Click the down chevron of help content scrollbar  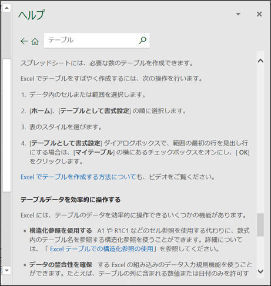[260, 271]
